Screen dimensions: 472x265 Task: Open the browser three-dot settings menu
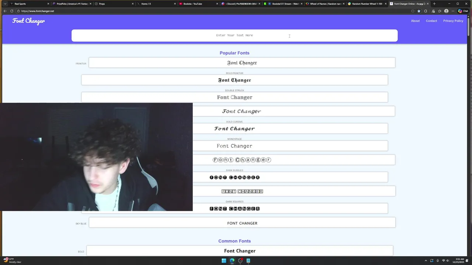tap(453, 11)
